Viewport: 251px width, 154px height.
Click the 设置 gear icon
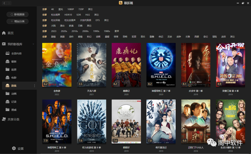14,148
